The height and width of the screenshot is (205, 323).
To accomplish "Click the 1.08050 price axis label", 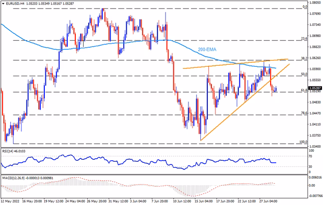I will click(x=316, y=2).
